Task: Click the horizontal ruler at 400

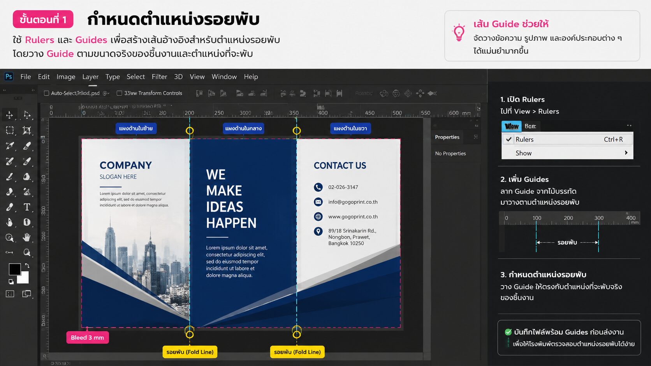Action: point(323,113)
